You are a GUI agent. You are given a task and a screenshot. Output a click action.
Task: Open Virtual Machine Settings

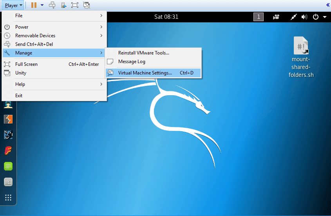click(153, 73)
